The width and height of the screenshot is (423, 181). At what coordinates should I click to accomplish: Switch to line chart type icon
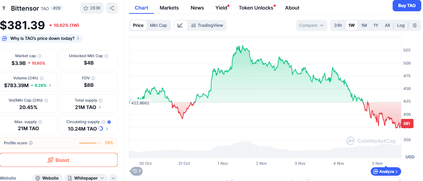point(180,25)
